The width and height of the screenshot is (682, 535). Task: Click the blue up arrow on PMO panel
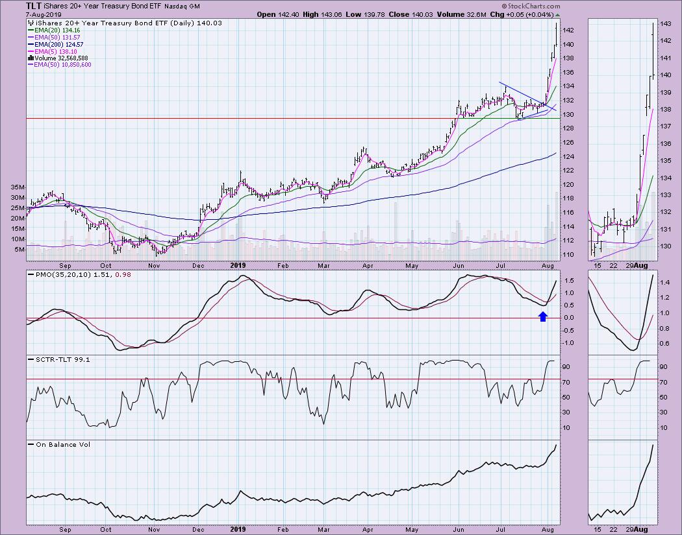[543, 316]
